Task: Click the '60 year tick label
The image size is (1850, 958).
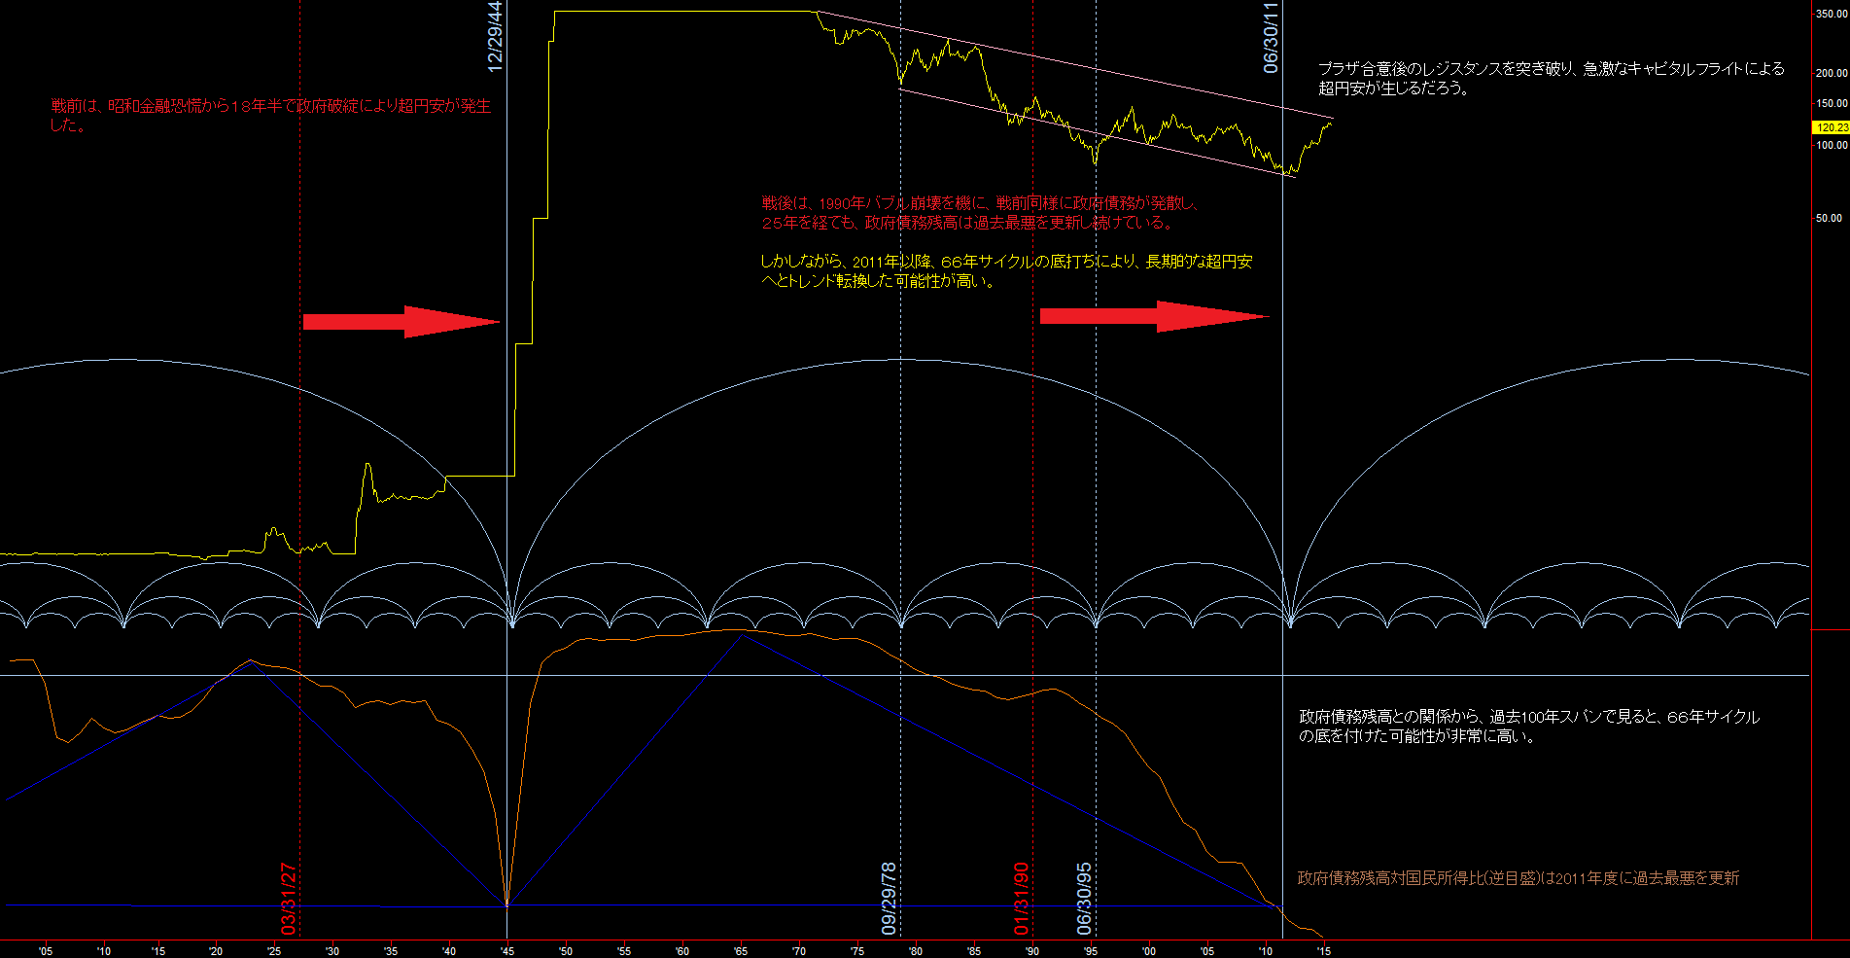Action: click(x=683, y=951)
